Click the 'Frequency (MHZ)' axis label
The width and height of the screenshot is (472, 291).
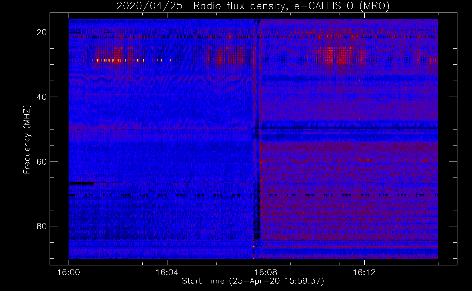[27, 139]
